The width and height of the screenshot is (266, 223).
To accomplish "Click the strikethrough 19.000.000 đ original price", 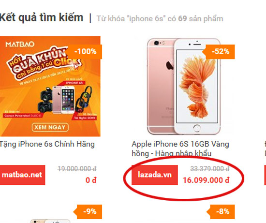I will pyautogui.click(x=77, y=169).
